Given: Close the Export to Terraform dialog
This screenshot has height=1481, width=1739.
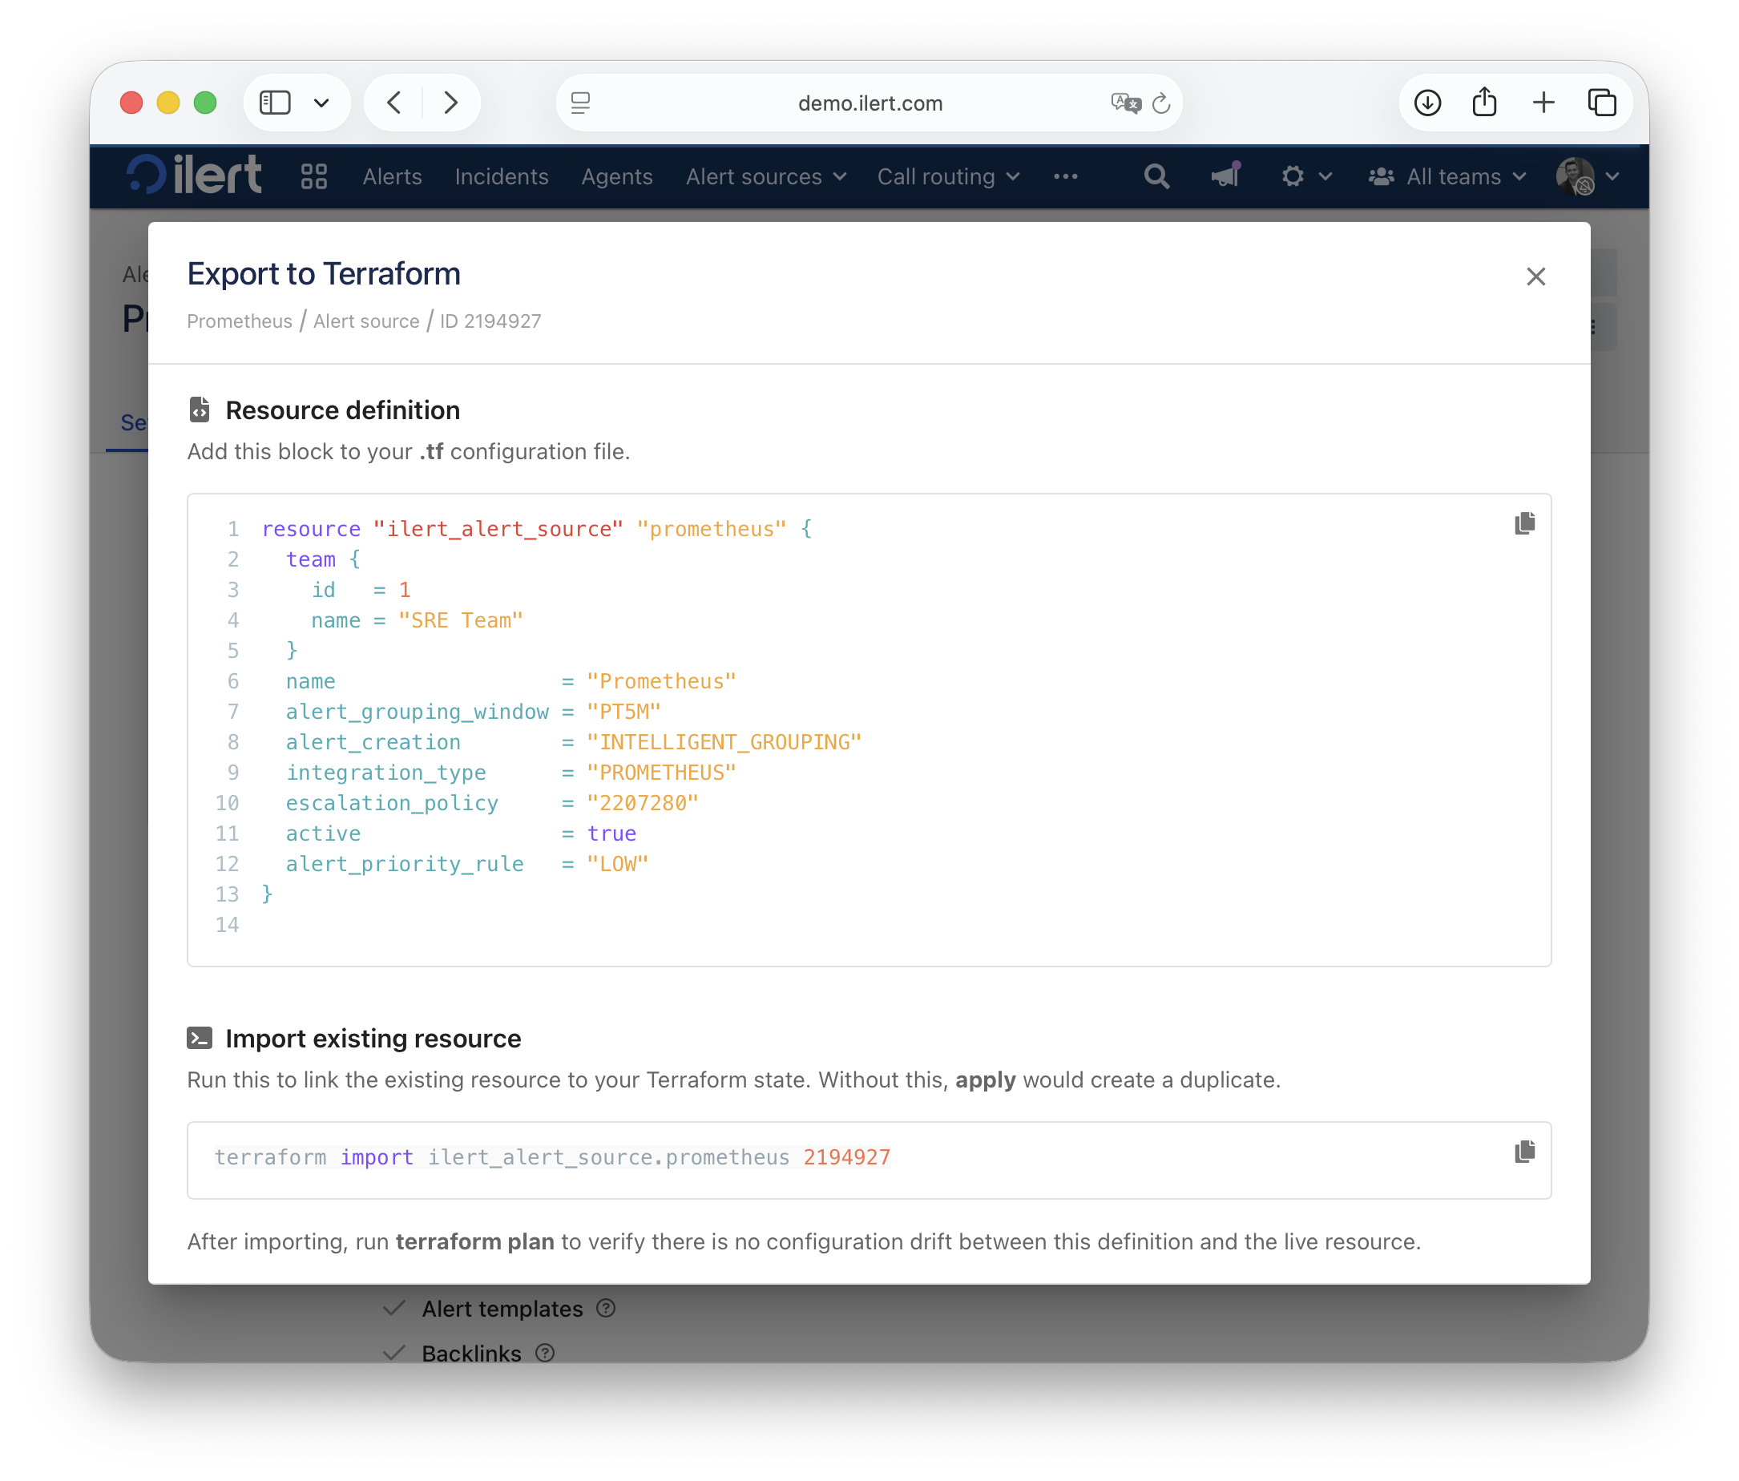Looking at the screenshot, I should [x=1535, y=277].
